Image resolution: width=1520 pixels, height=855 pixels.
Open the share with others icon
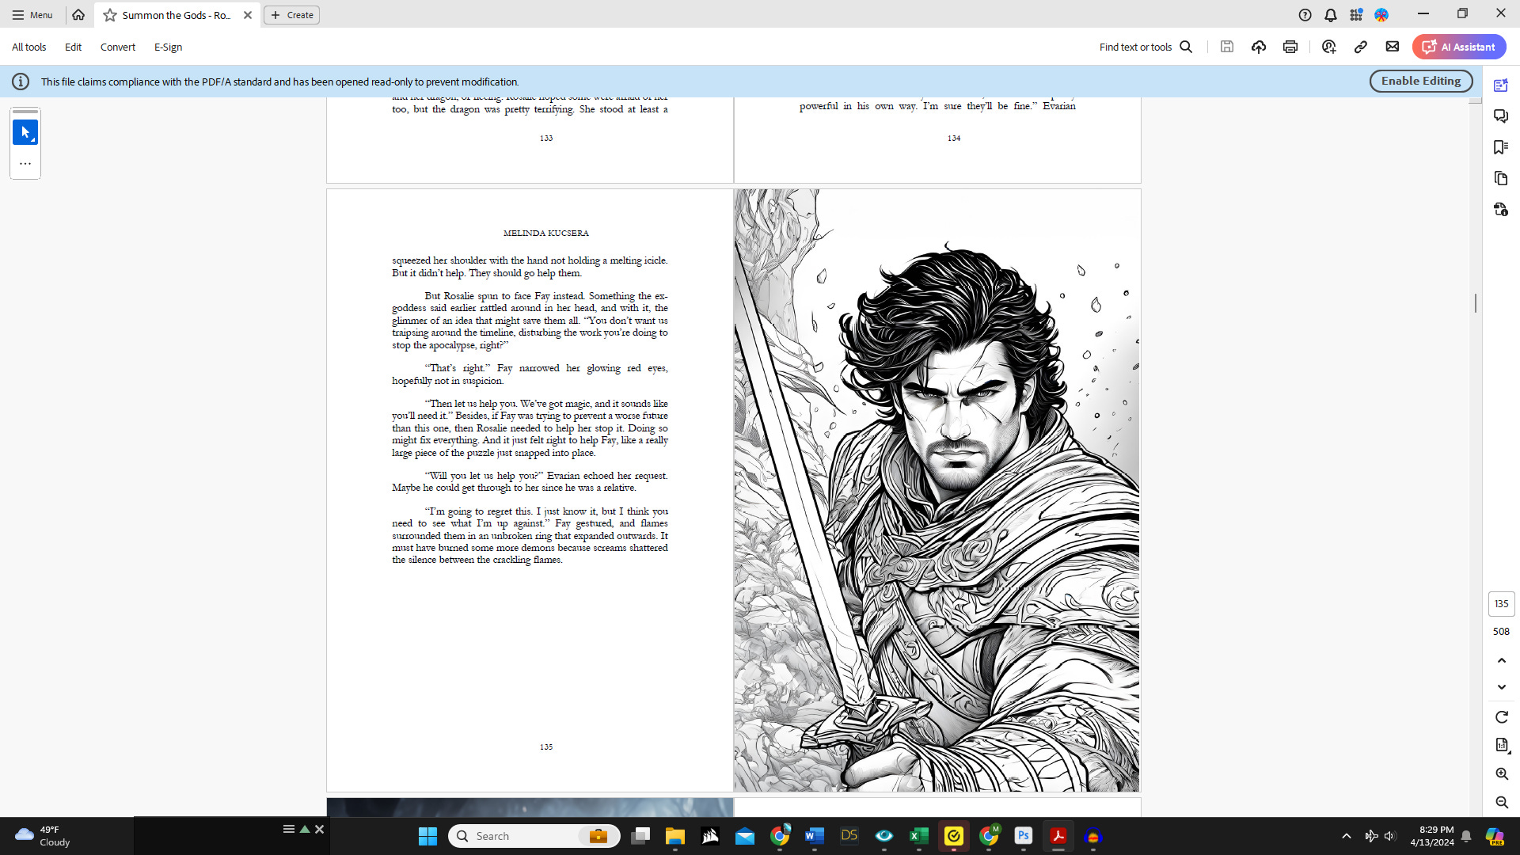(x=1329, y=47)
